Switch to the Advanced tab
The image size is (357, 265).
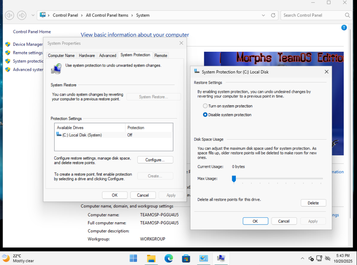107,55
